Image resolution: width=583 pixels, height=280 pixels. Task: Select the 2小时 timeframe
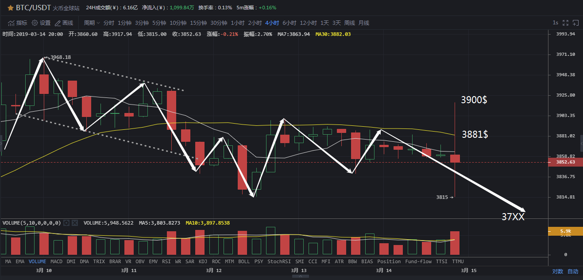[x=255, y=23]
